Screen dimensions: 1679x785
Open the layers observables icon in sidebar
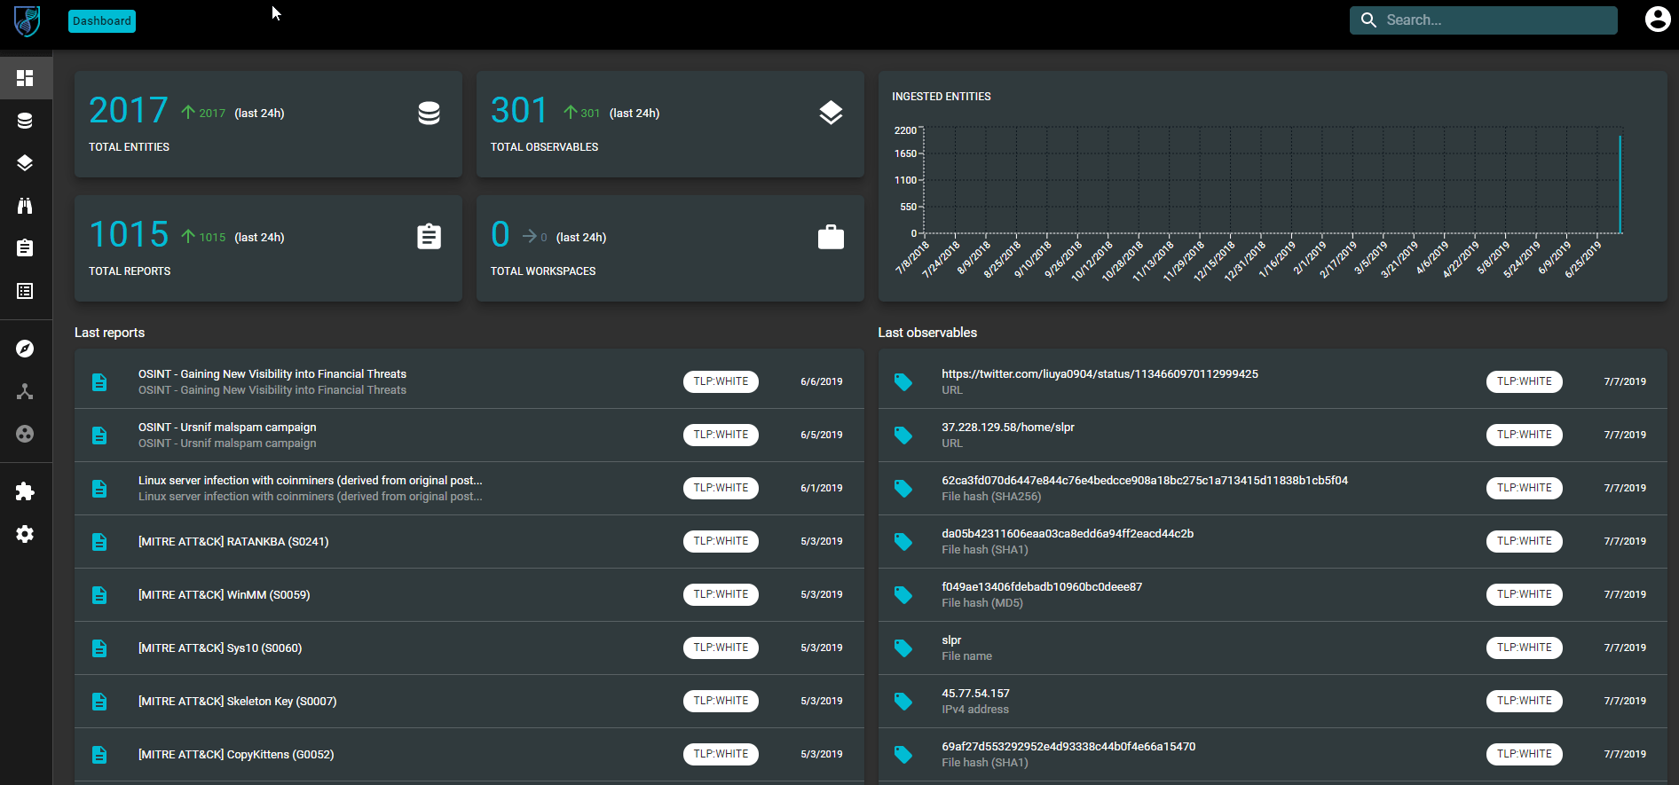pyautogui.click(x=25, y=163)
